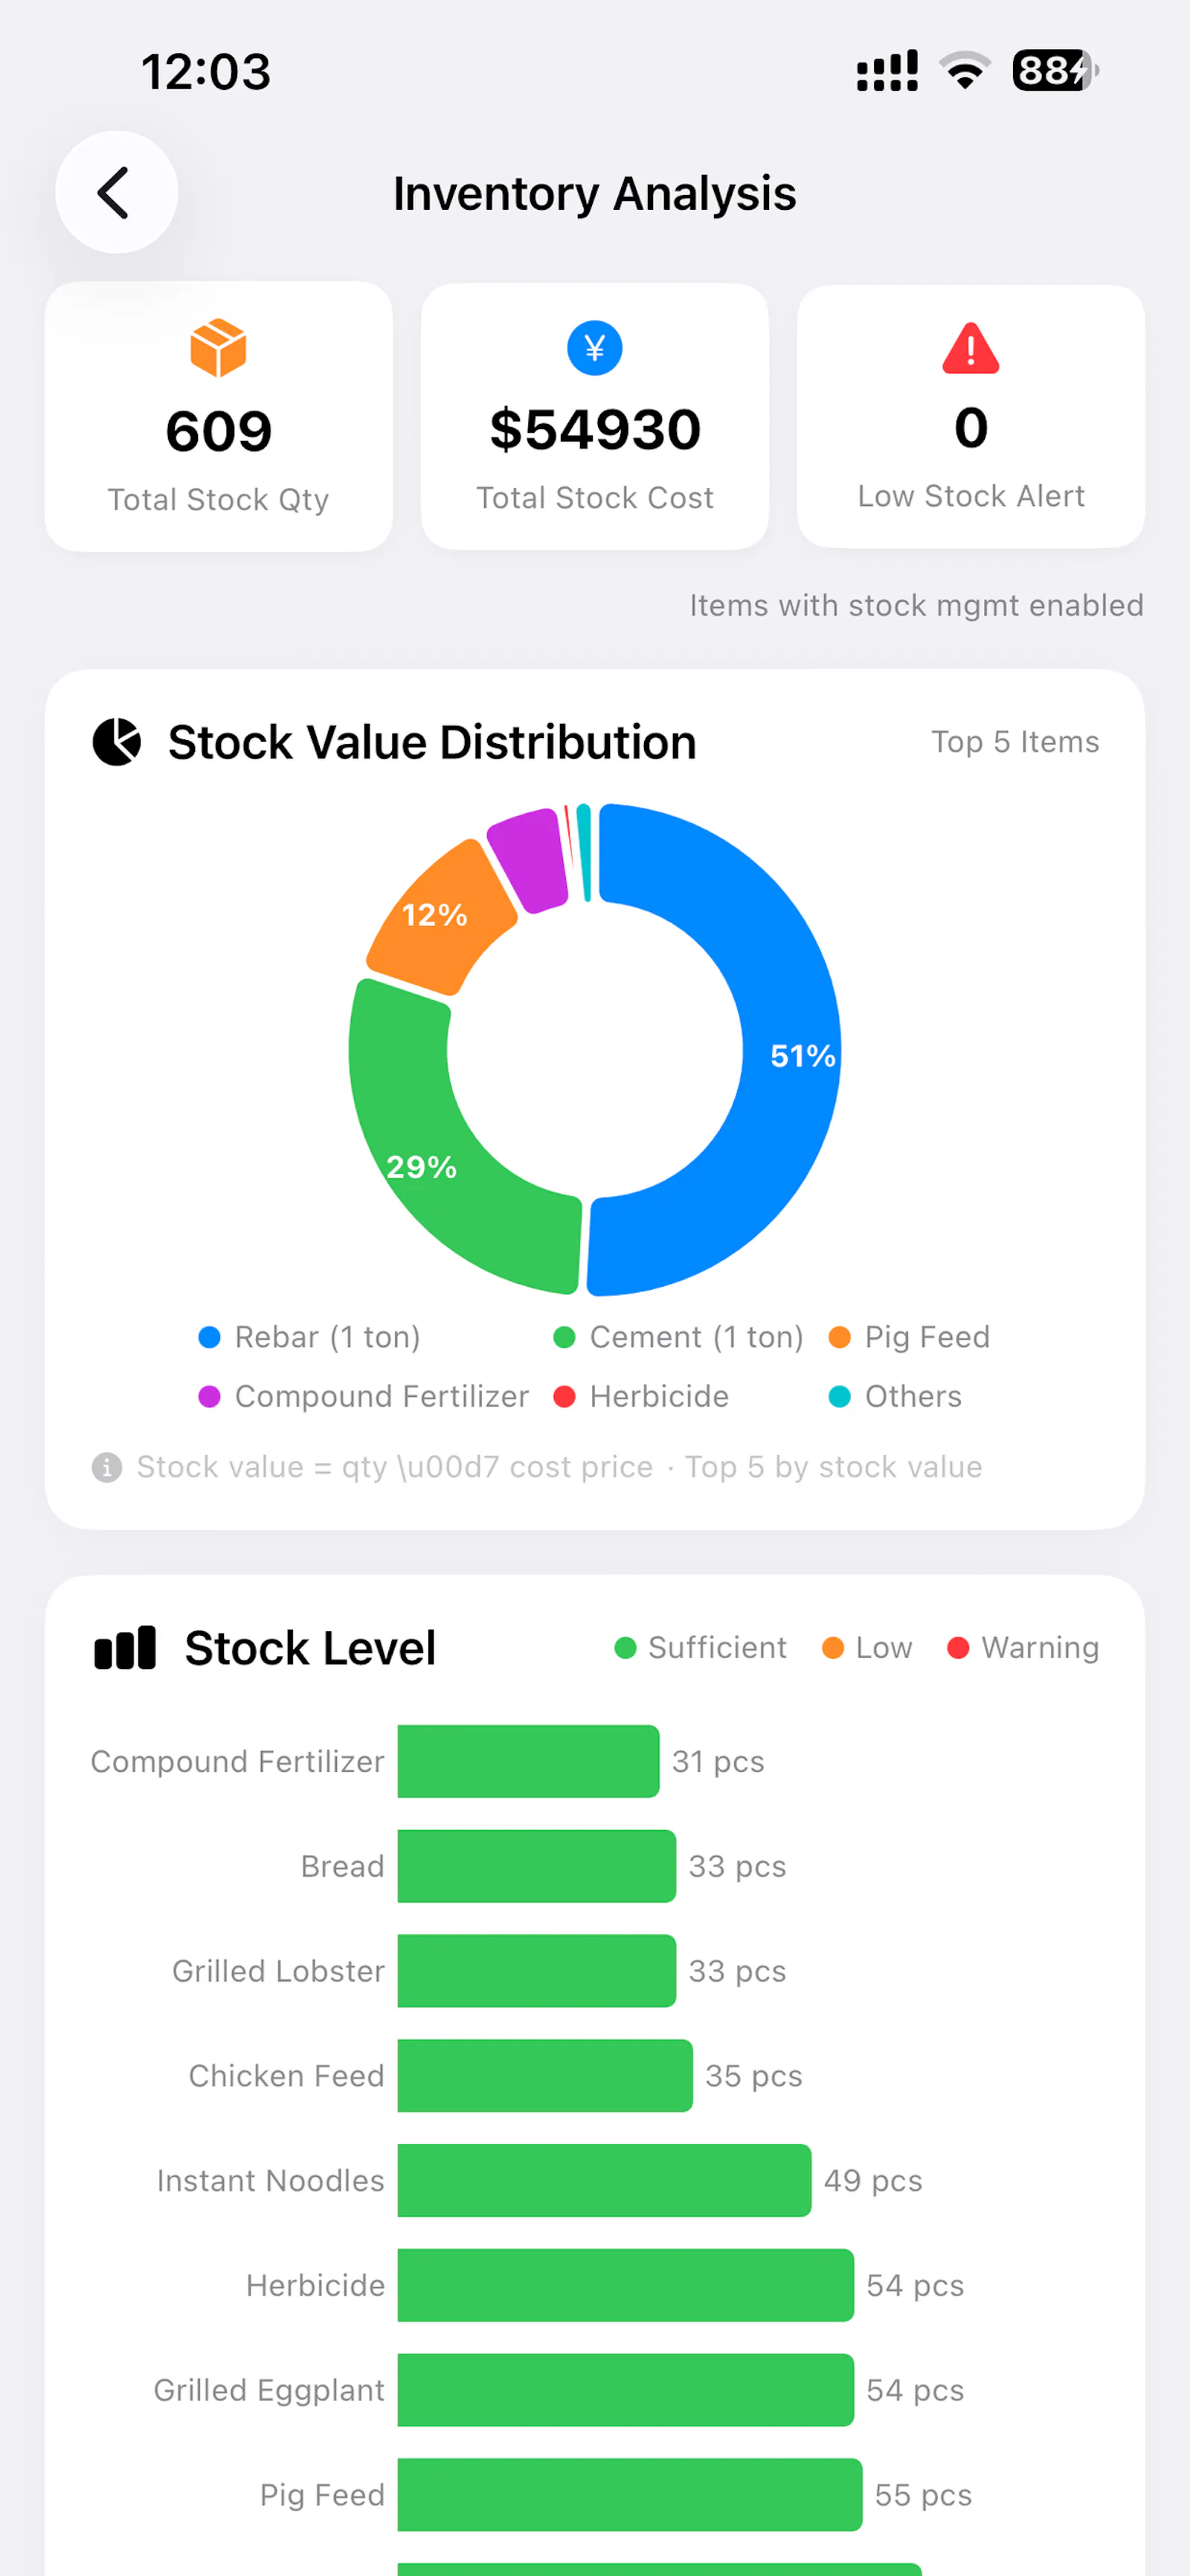This screenshot has height=2576, width=1190.
Task: Tap the Top 5 Items label
Action: [1015, 742]
